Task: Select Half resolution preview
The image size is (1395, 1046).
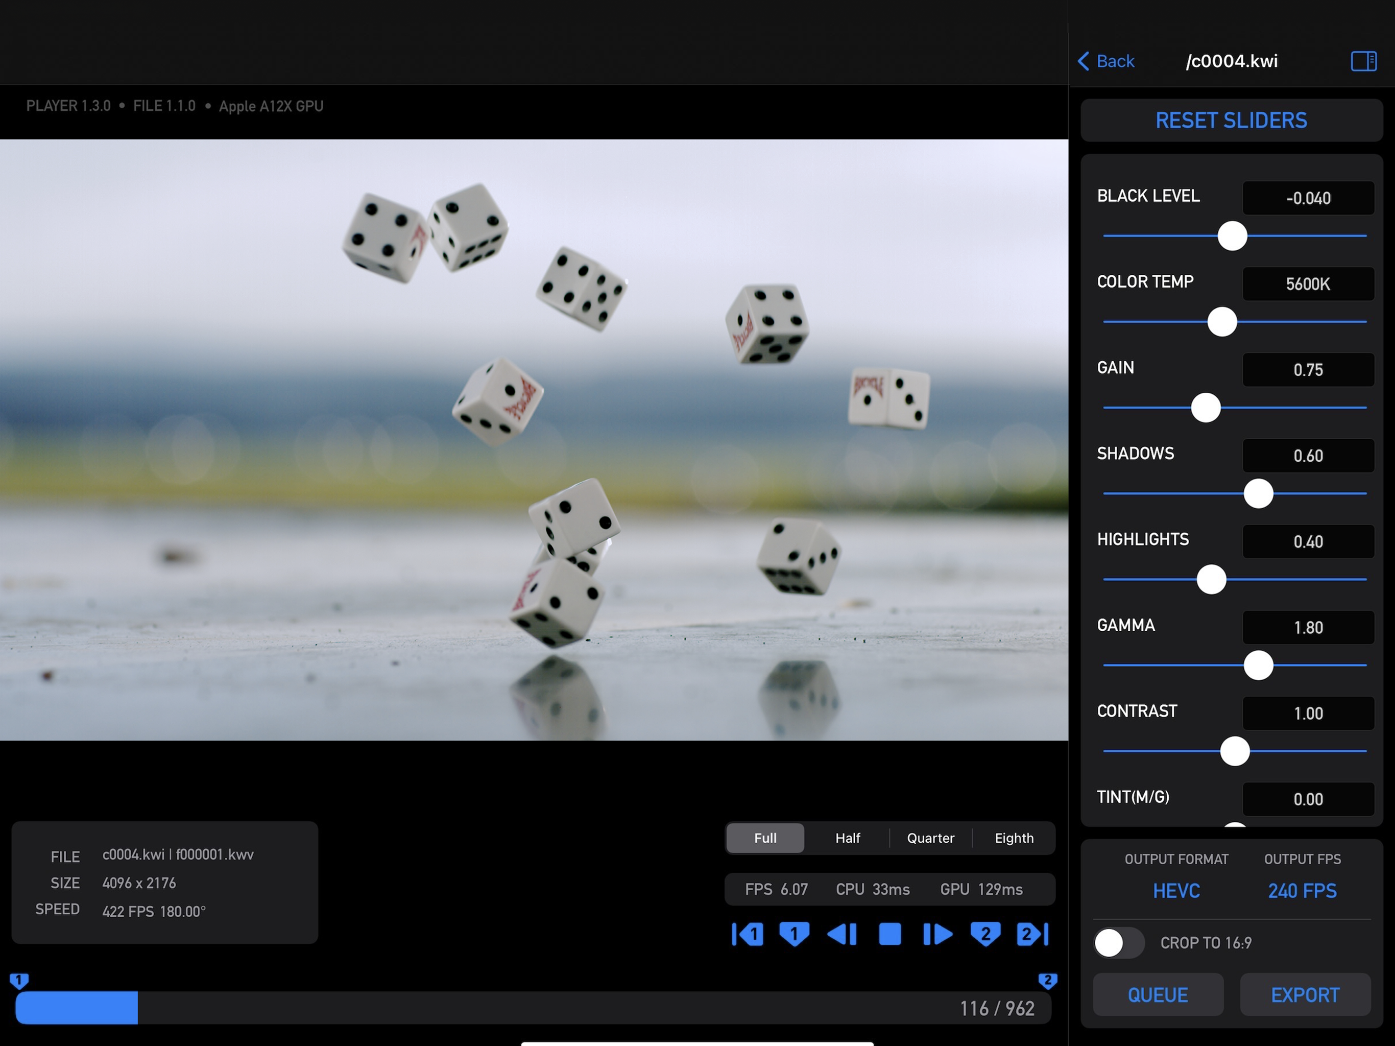Action: pos(848,838)
